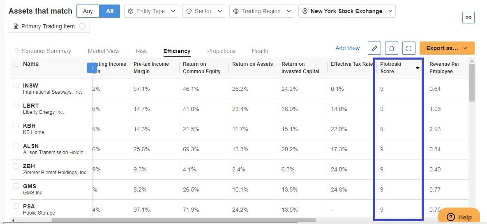This screenshot has width=487, height=224.
Task: Click the pencil edit view icon
Action: point(374,48)
